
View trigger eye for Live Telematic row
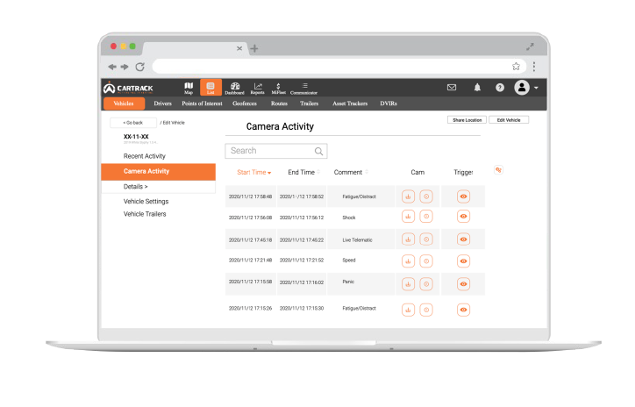[463, 239]
